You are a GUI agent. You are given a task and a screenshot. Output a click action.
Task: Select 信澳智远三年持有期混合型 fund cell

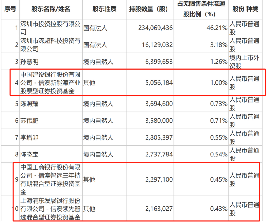[x=50, y=179]
